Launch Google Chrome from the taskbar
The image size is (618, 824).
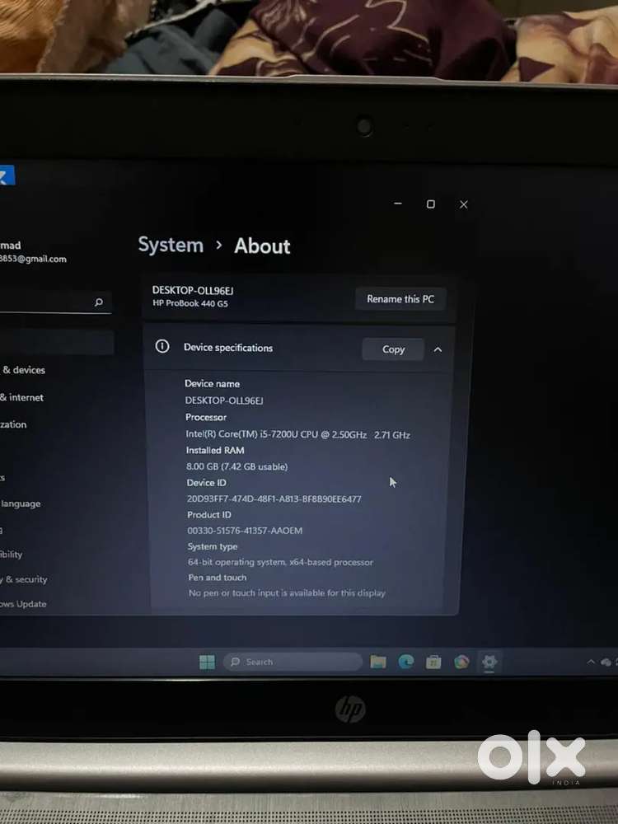[461, 662]
